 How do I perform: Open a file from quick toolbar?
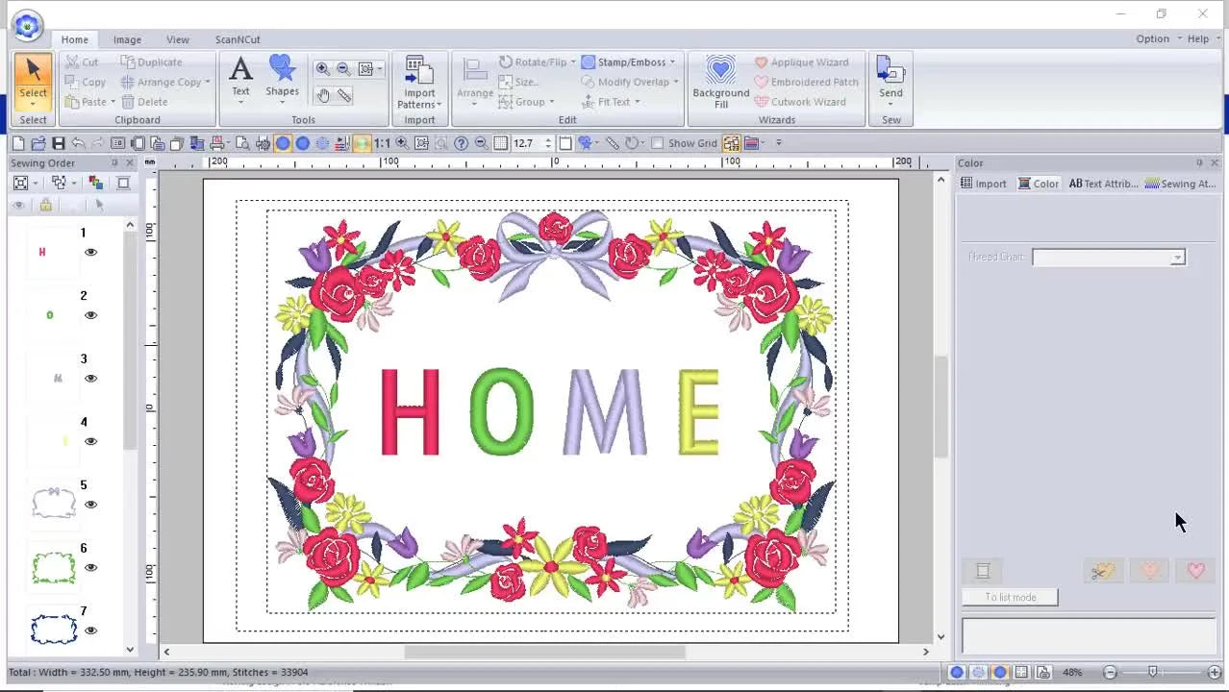38,143
